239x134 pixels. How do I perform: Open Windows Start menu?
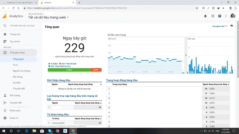(x=4, y=131)
